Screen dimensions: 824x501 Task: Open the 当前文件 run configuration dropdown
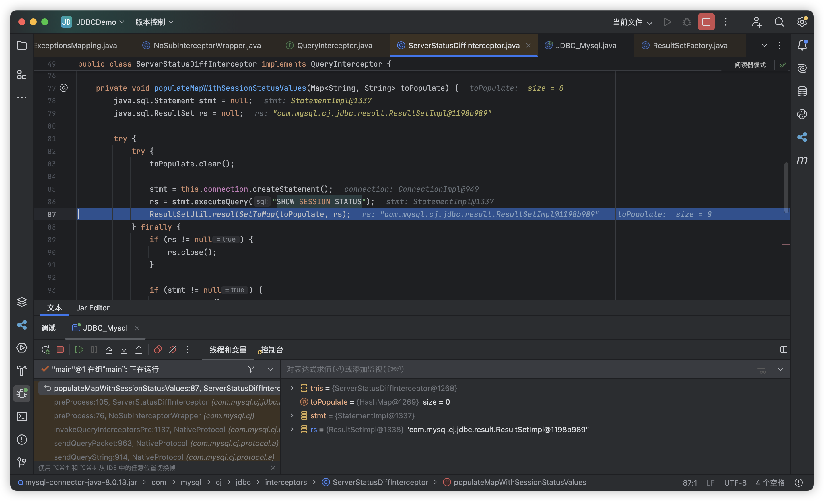[x=632, y=22]
